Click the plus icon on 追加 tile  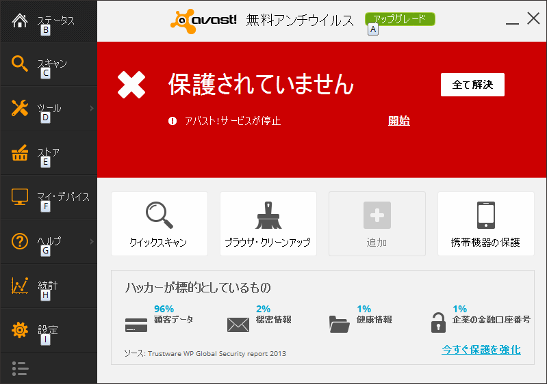pyautogui.click(x=377, y=215)
